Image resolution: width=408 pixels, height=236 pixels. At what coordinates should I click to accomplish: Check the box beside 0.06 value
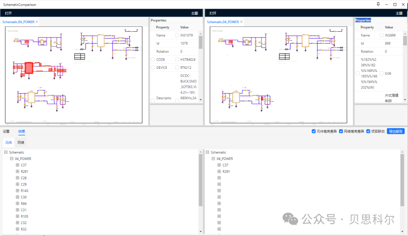[382, 73]
